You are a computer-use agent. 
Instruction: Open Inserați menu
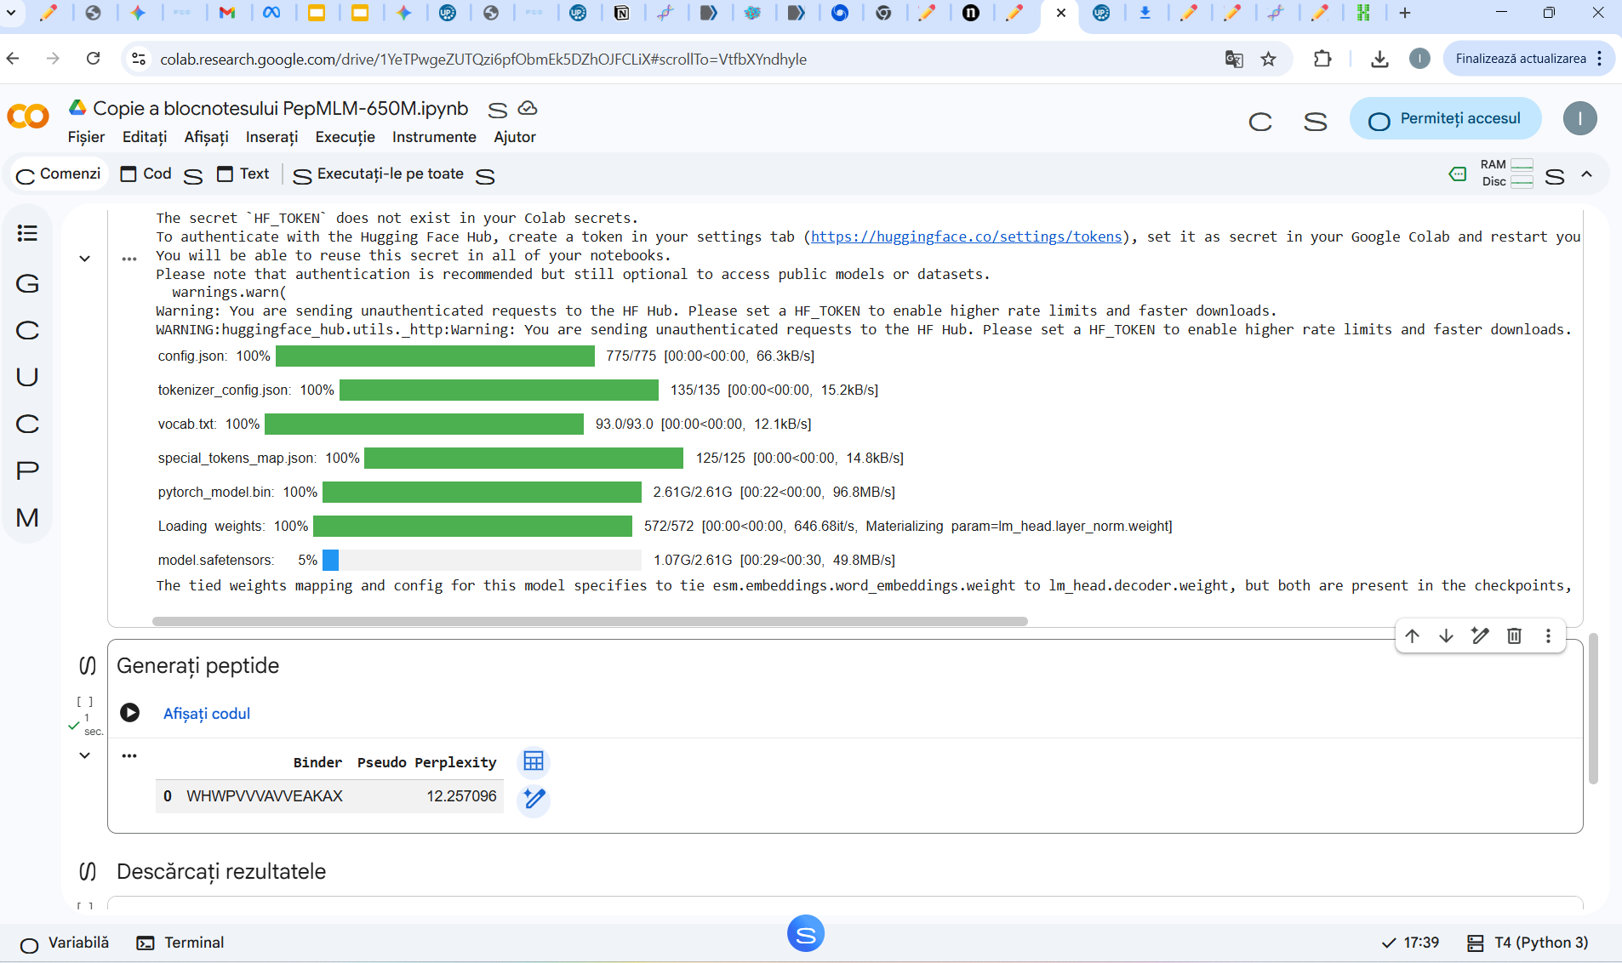pyautogui.click(x=271, y=137)
